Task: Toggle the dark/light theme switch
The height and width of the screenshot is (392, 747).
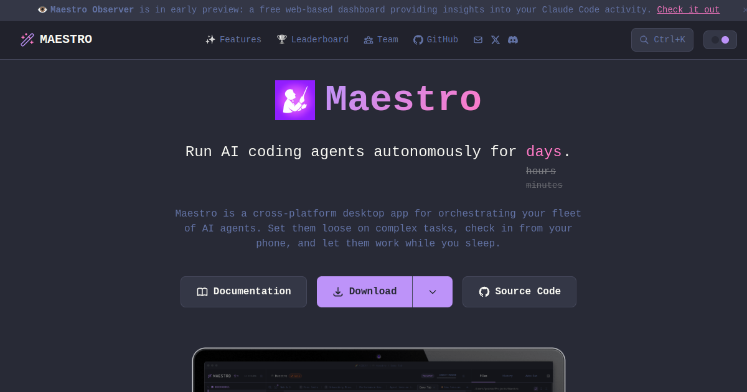Action: (x=720, y=40)
